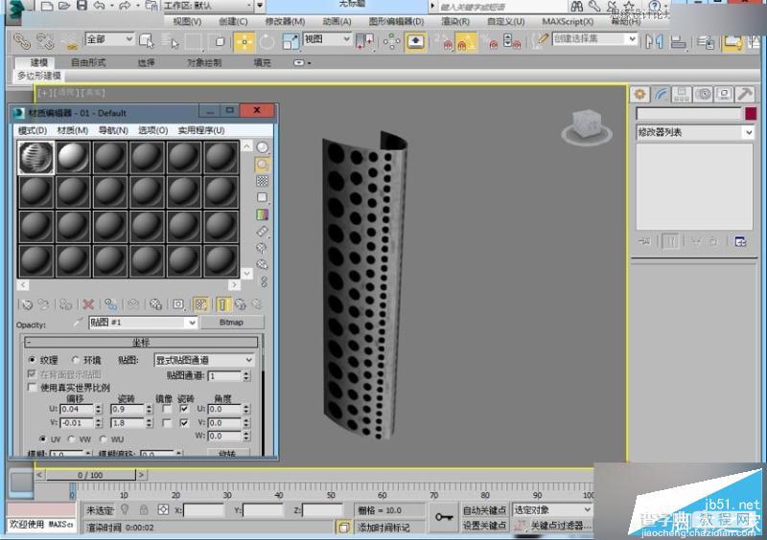This screenshot has width=767, height=540.
Task: Select the Scale tool icon
Action: tap(291, 41)
